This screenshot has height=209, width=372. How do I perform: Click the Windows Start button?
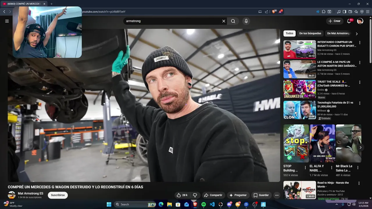[x=109, y=204]
